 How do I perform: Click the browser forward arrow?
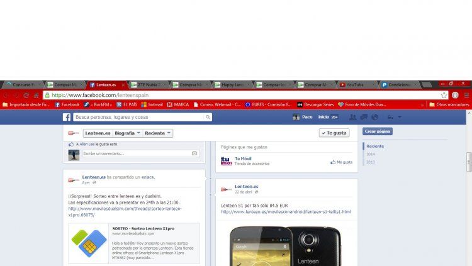click(x=16, y=96)
